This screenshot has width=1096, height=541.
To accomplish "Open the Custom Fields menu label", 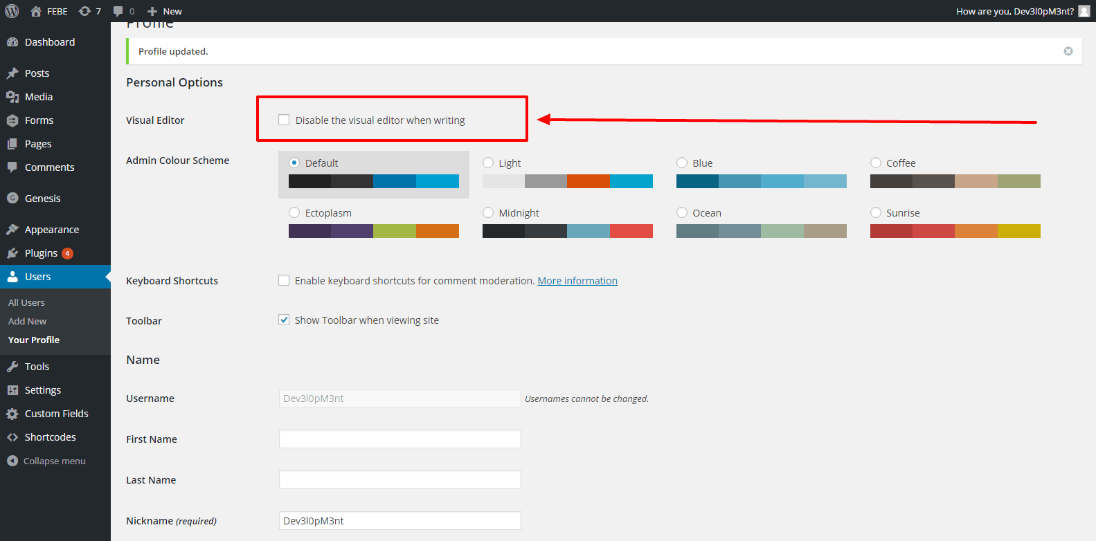I will 57,414.
